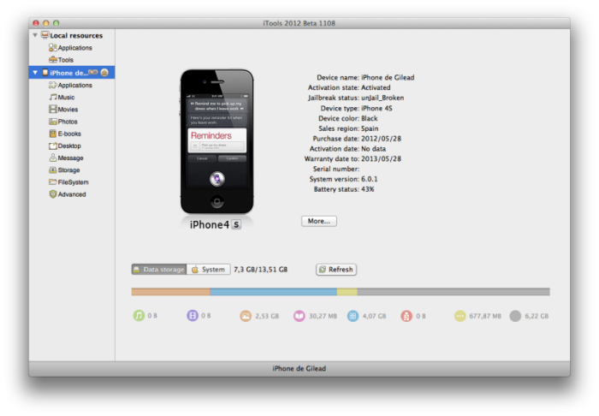The height and width of the screenshot is (416, 599).
Task: Click the gray free segment of storage bar
Action: pos(454,292)
